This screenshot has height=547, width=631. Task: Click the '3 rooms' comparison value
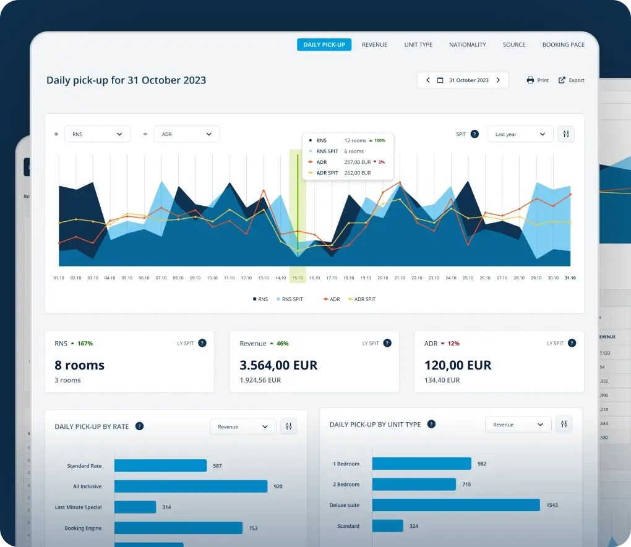pos(67,380)
